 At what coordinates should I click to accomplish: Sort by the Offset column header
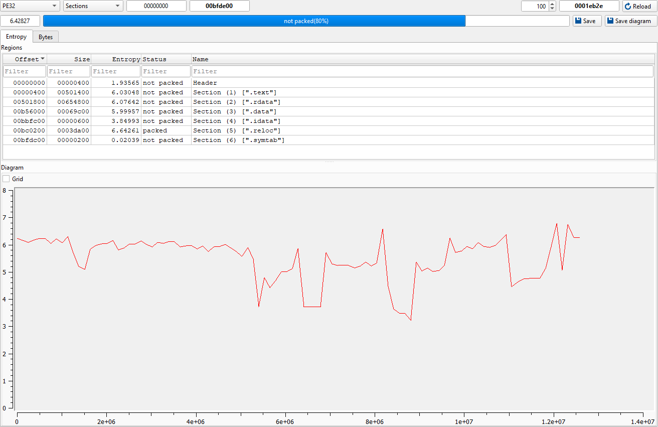(25, 59)
